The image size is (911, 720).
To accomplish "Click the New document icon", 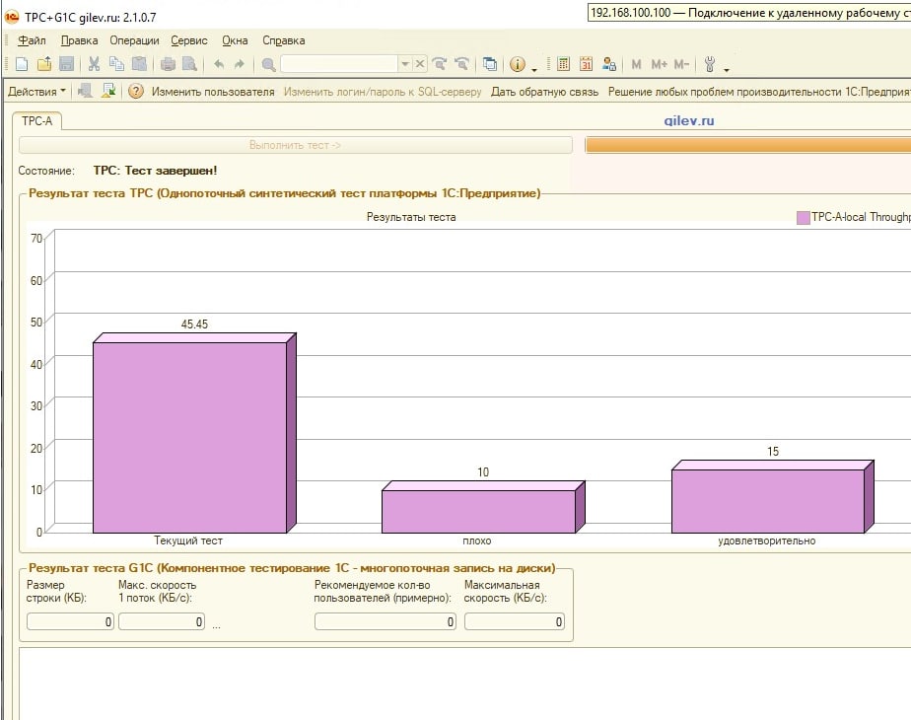I will tap(22, 64).
